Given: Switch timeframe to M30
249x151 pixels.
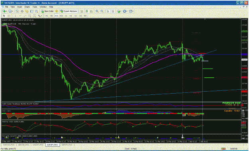Looking at the screenshot, I should click(x=61, y=16).
